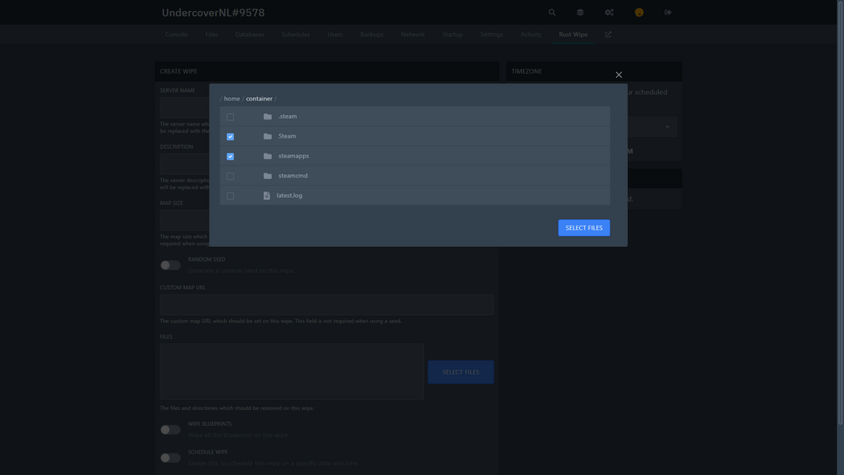Switch to the Console tab
844x475 pixels.
pyautogui.click(x=176, y=35)
